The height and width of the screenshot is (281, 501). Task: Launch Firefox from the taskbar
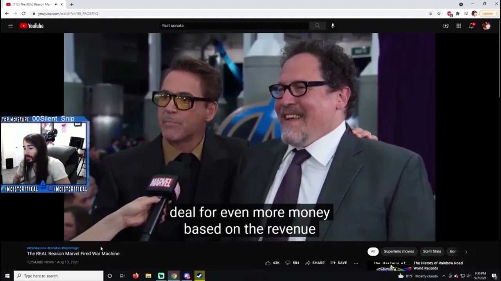135,276
